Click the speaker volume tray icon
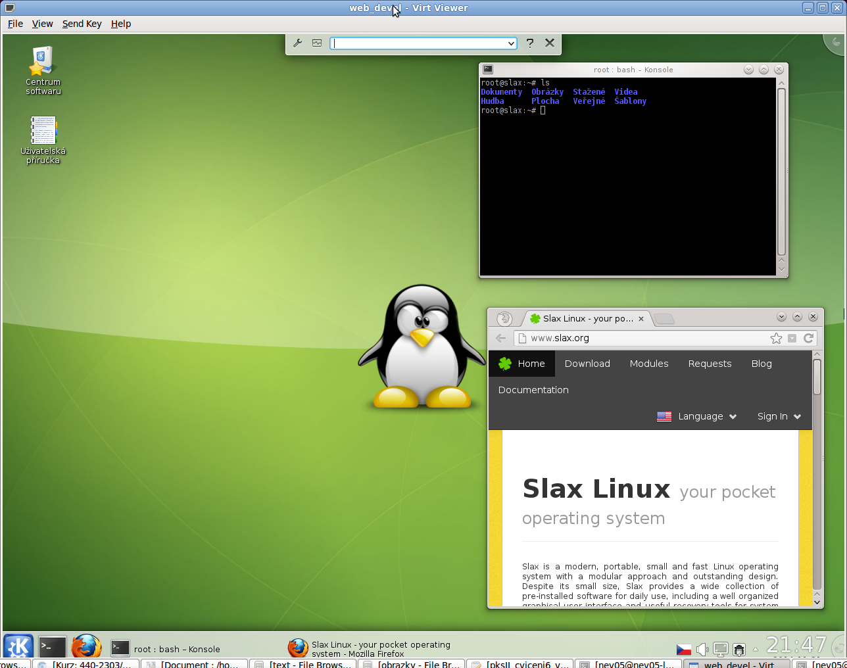The width and height of the screenshot is (847, 668). [702, 650]
